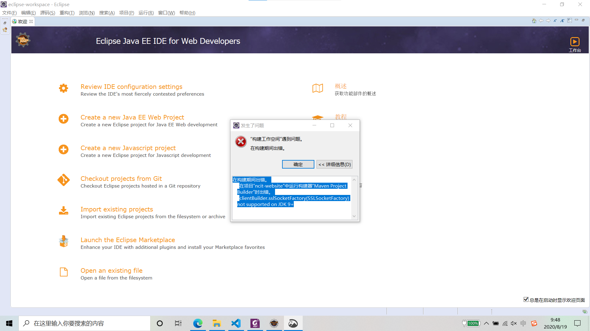The image size is (590, 331).
Task: Toggle always show welcome page checkbox
Action: click(x=526, y=300)
